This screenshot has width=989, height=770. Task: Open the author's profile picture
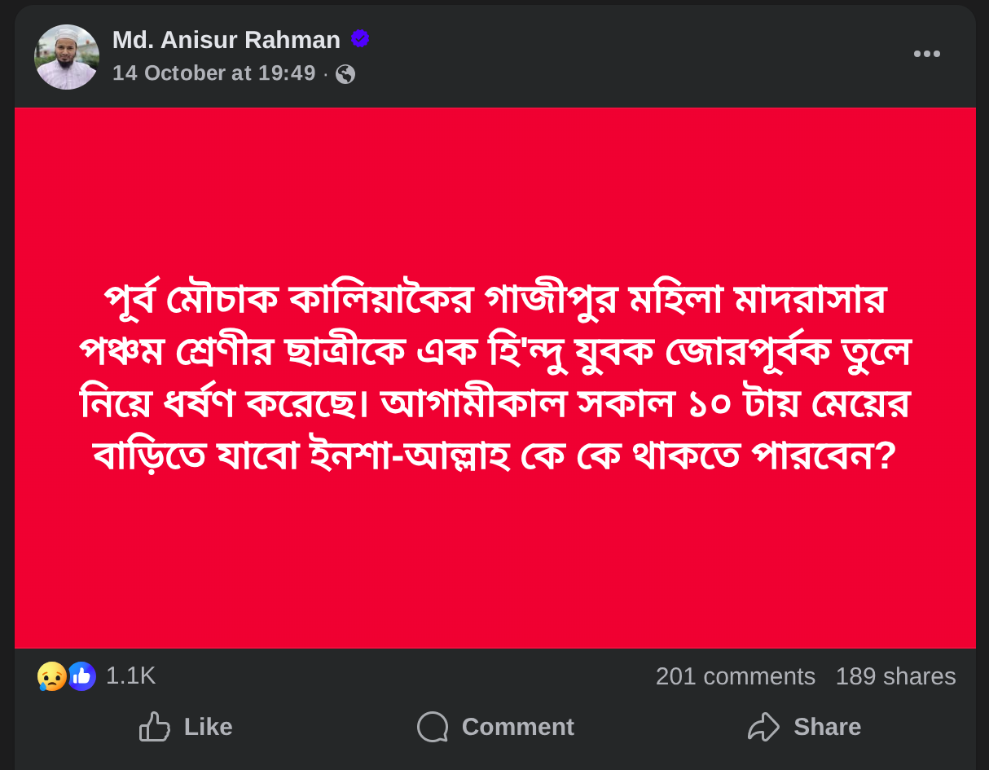[x=67, y=57]
